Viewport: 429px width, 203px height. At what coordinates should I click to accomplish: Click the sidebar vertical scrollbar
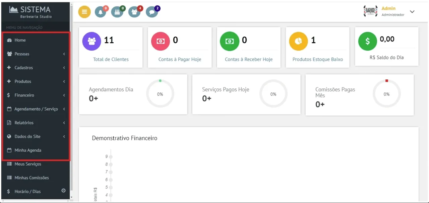tap(71, 97)
